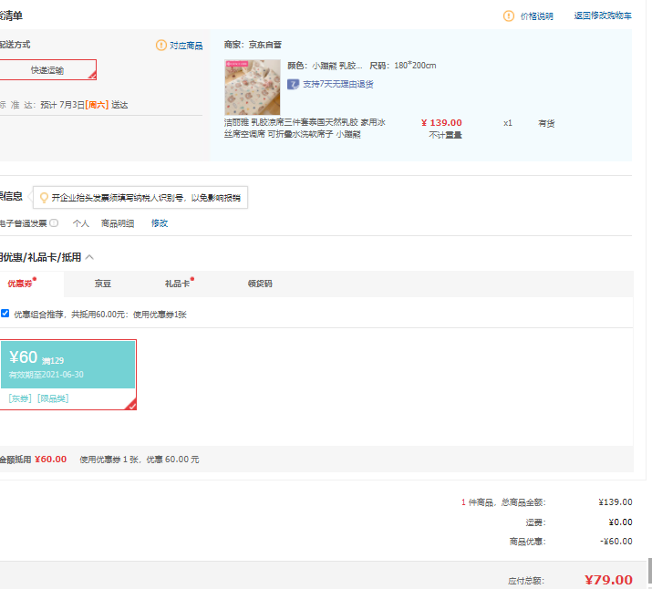Click the ¥139.00 item price
The width and height of the screenshot is (652, 589).
tap(441, 122)
